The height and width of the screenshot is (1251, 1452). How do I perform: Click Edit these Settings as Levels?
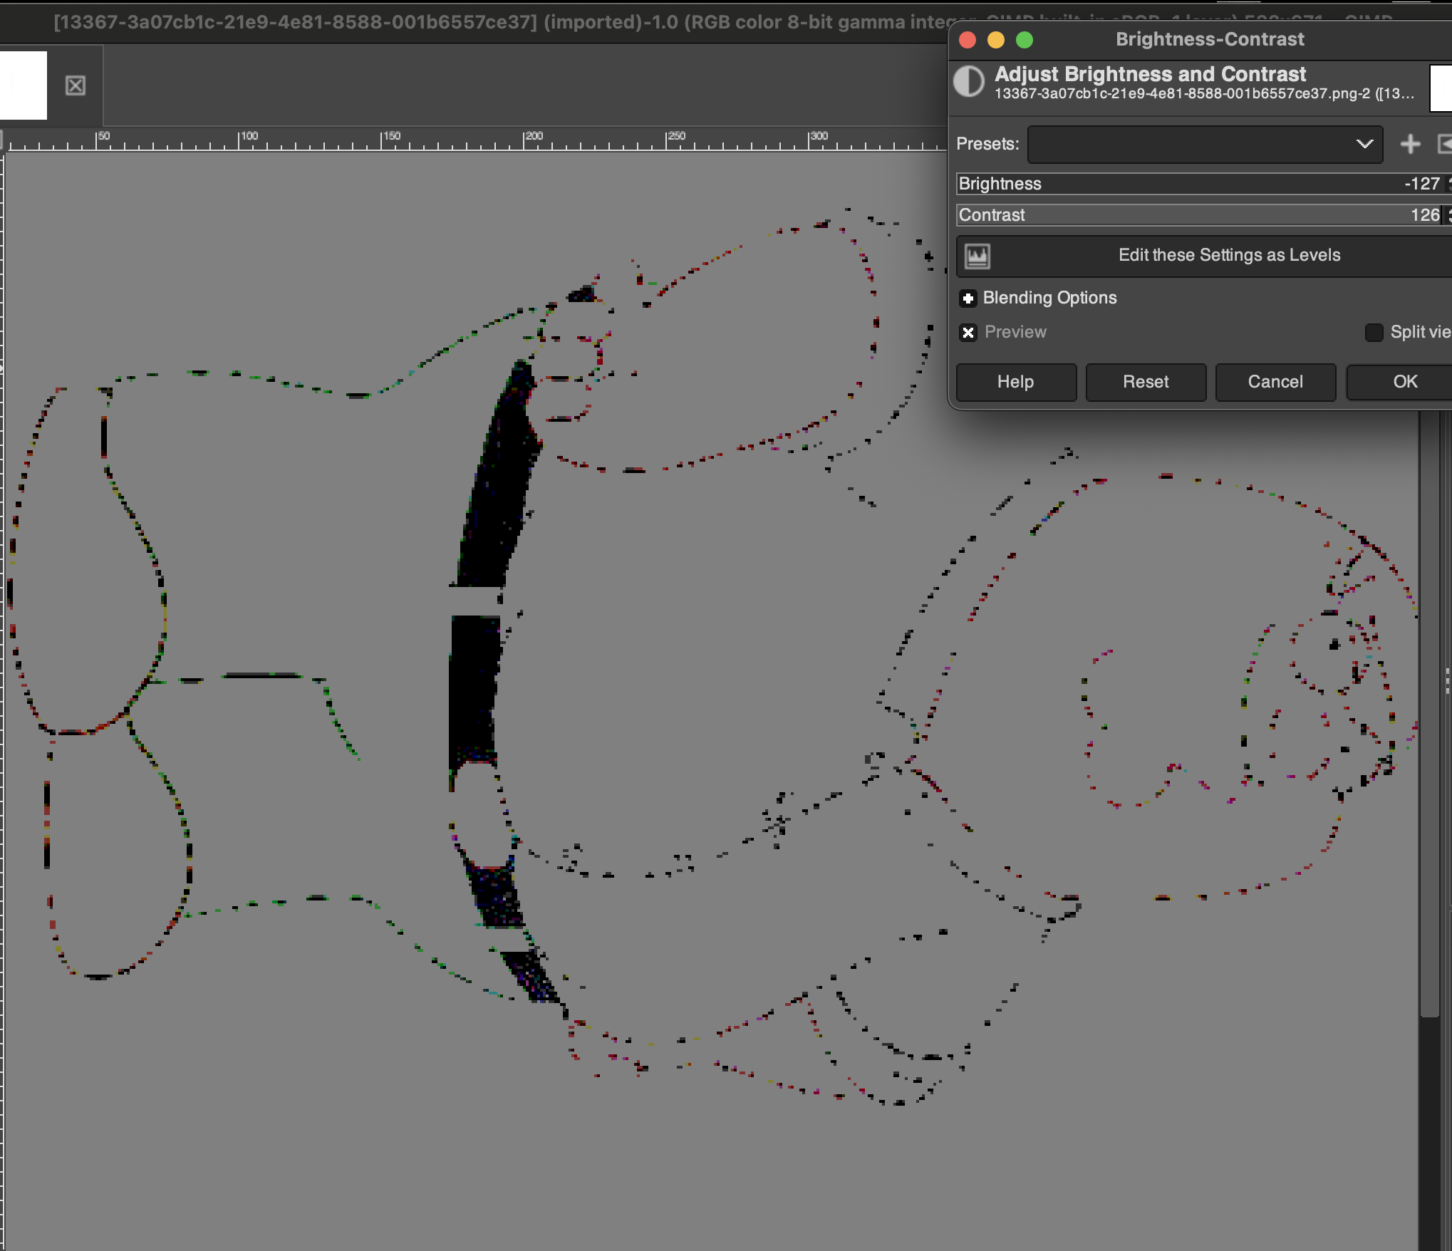(1229, 256)
